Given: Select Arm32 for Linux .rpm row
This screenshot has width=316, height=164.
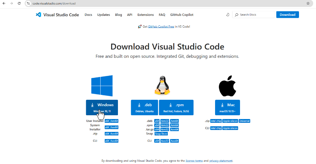Looking at the screenshot, I should coord(165,125).
